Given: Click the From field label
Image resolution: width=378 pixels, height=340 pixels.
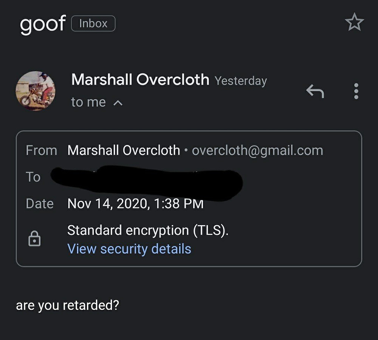Looking at the screenshot, I should (x=42, y=150).
